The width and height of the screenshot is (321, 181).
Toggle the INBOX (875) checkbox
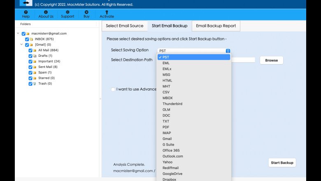pos(27,39)
